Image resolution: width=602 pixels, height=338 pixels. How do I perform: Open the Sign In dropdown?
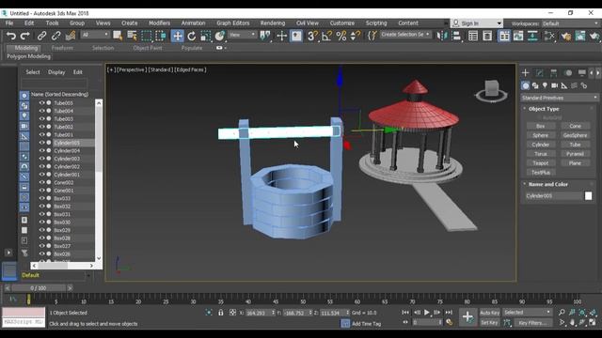(x=477, y=23)
